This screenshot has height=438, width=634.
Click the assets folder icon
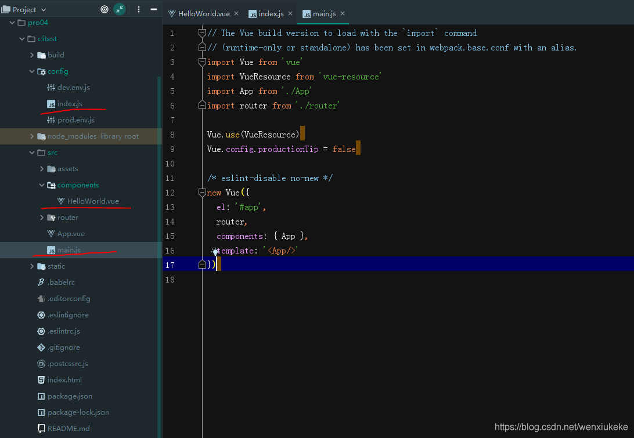click(51, 169)
